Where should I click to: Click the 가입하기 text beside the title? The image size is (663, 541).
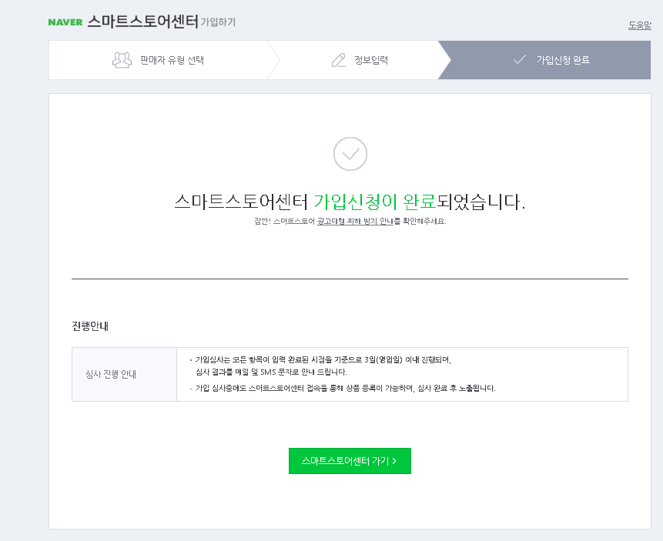coord(218,22)
